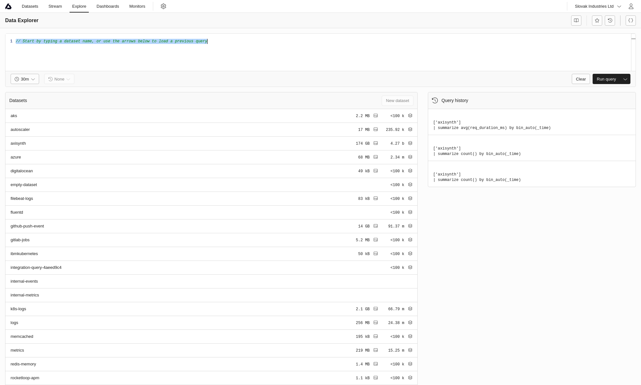
Task: Go to the Monitors tab
Action: point(137,6)
